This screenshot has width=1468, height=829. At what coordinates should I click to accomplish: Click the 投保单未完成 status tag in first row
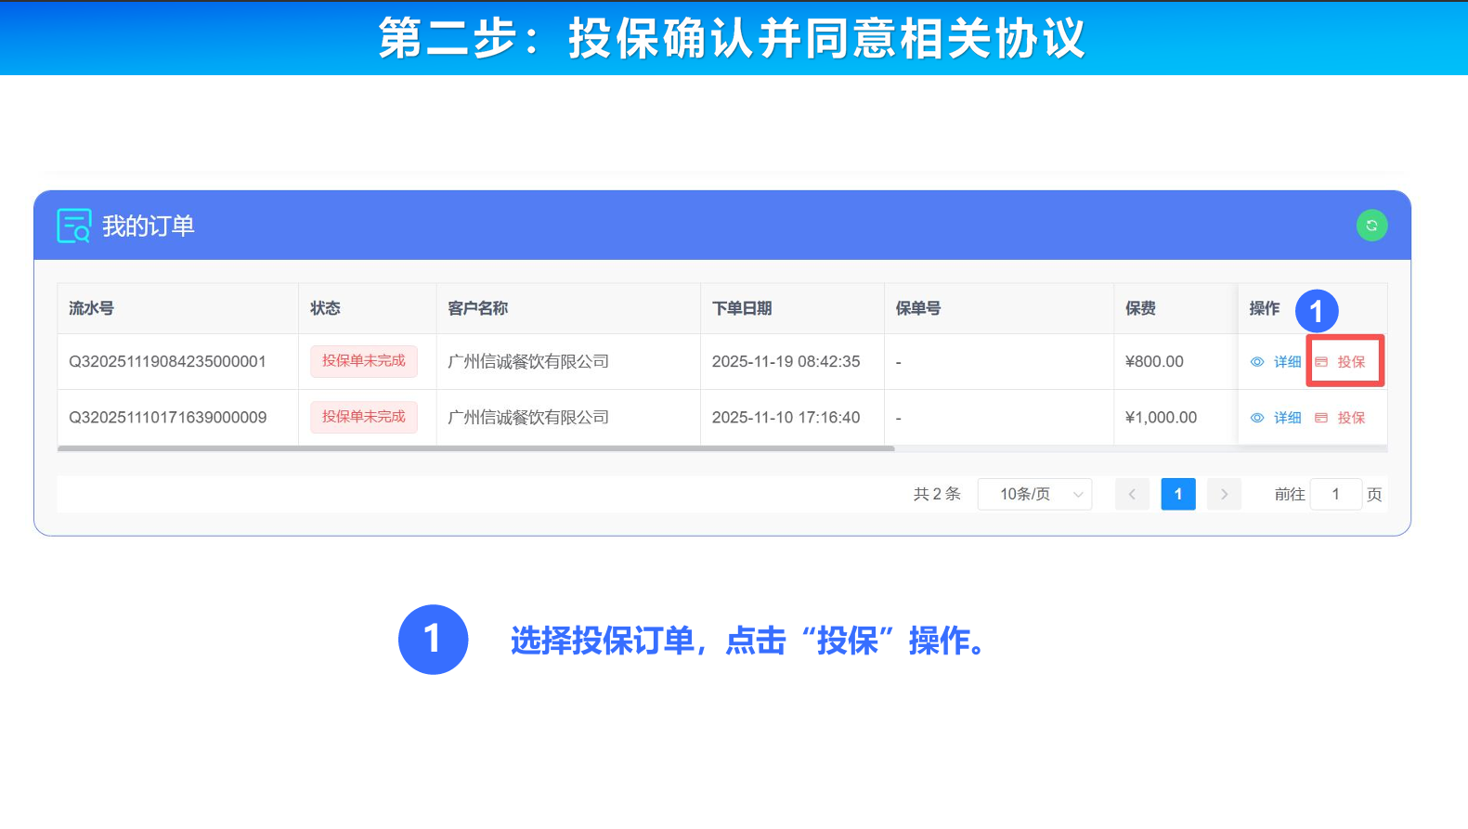pos(364,361)
